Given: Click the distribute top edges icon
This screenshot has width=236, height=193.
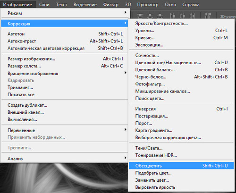Looking at the screenshot, I should click(x=140, y=16).
